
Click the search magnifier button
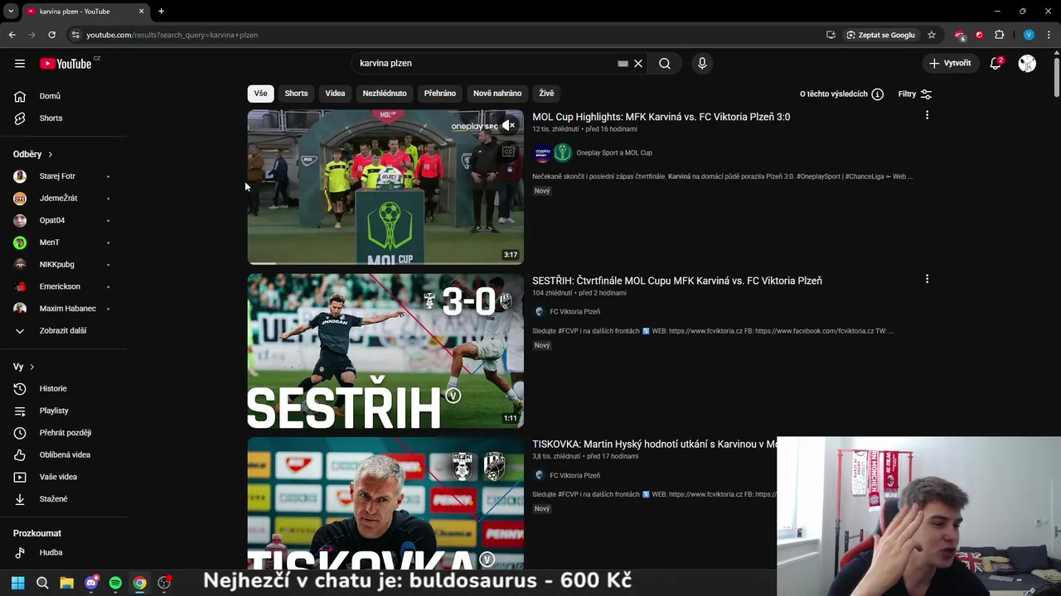click(x=665, y=63)
